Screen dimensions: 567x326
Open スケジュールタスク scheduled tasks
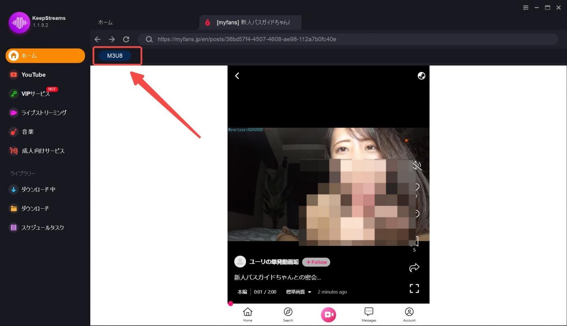(40, 227)
